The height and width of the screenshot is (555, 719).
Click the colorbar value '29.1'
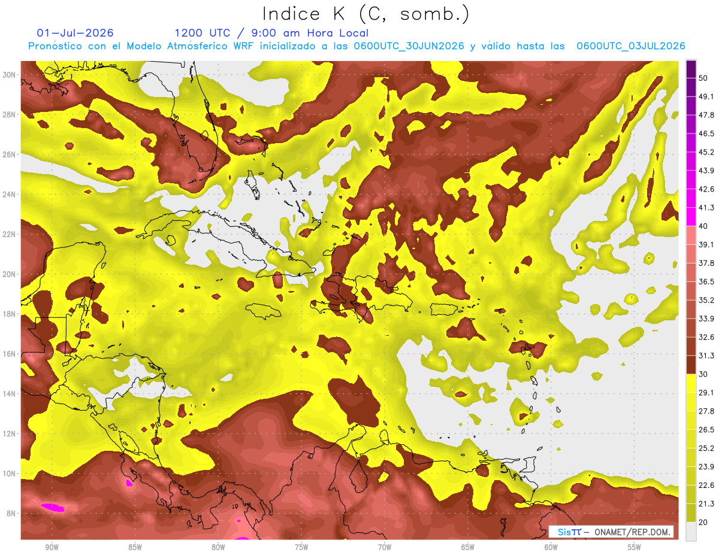[706, 393]
